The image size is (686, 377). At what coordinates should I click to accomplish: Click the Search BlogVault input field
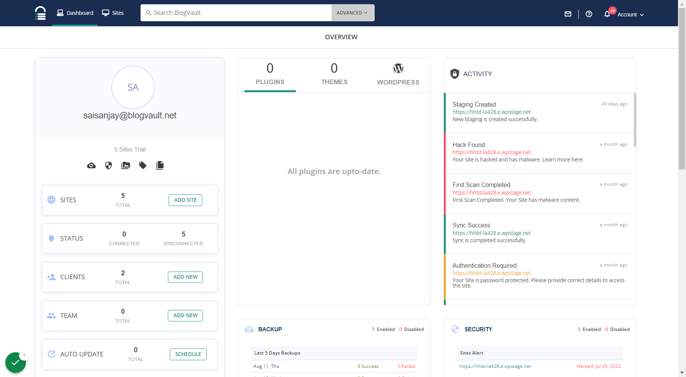click(x=236, y=13)
